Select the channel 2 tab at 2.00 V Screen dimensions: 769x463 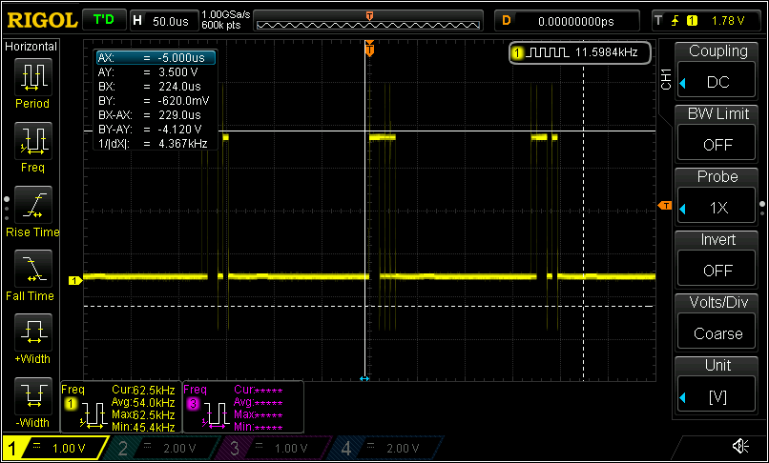[164, 449]
